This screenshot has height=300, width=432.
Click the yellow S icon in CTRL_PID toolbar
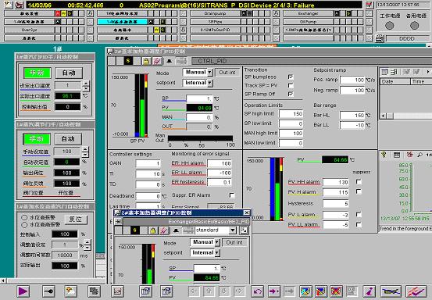pyautogui.click(x=128, y=61)
